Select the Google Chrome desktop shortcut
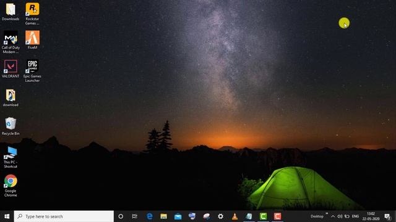Screen dimensions: 396x222 [x=11, y=186]
